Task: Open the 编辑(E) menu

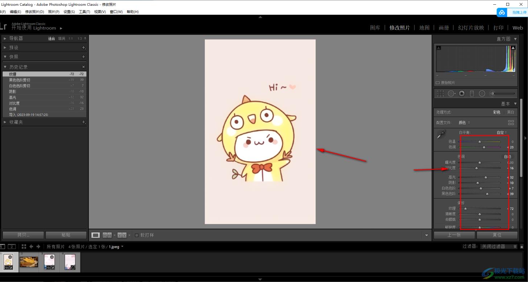Action: point(15,12)
